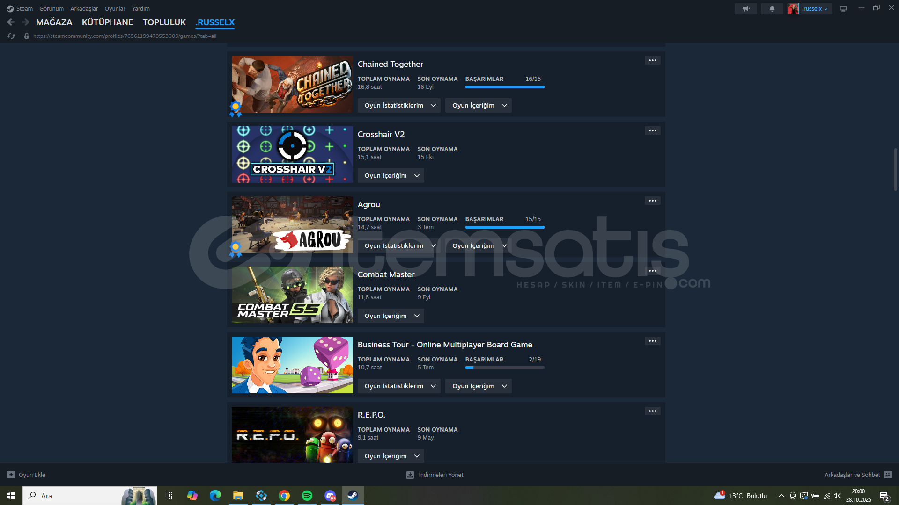
Task: Click the R.E.P.O. game thumbnail
Action: coord(292,435)
